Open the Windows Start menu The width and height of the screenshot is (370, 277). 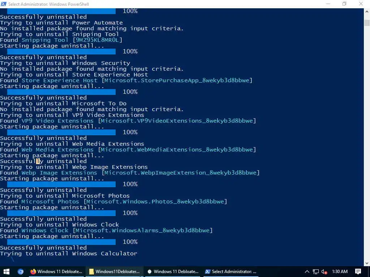[x=7, y=272]
